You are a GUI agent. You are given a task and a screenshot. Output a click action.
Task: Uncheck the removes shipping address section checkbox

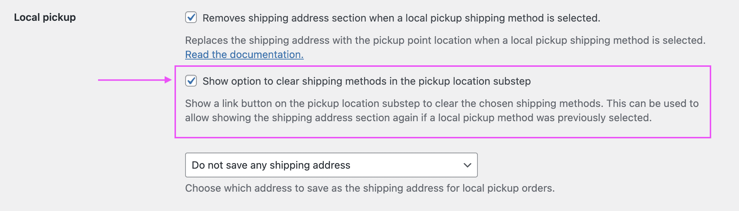click(x=191, y=18)
